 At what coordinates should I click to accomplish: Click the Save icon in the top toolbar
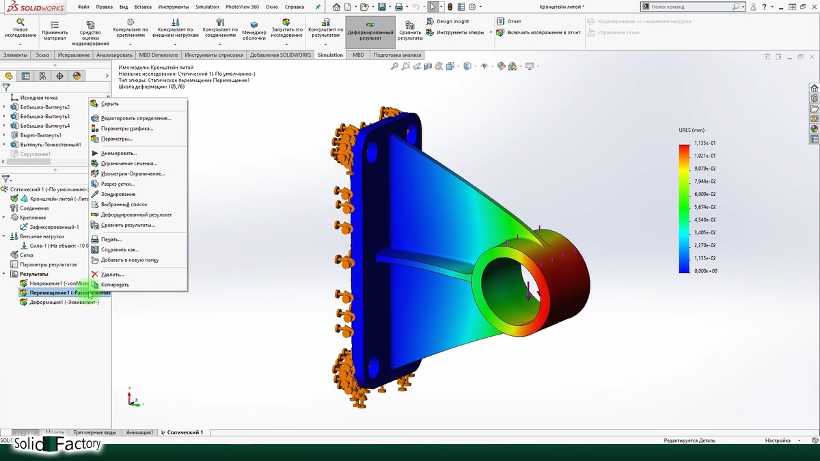tap(382, 7)
